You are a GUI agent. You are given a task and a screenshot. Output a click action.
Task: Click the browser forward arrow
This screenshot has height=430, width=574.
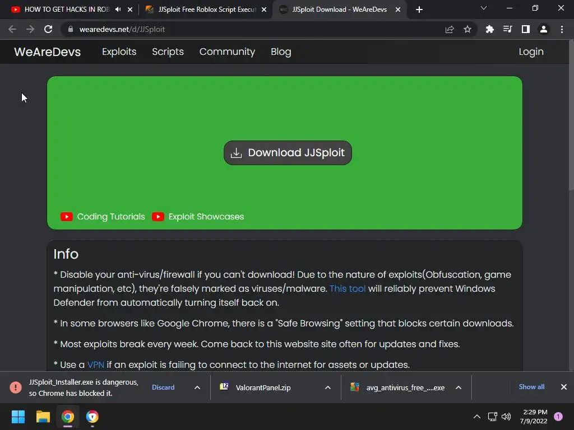30,29
